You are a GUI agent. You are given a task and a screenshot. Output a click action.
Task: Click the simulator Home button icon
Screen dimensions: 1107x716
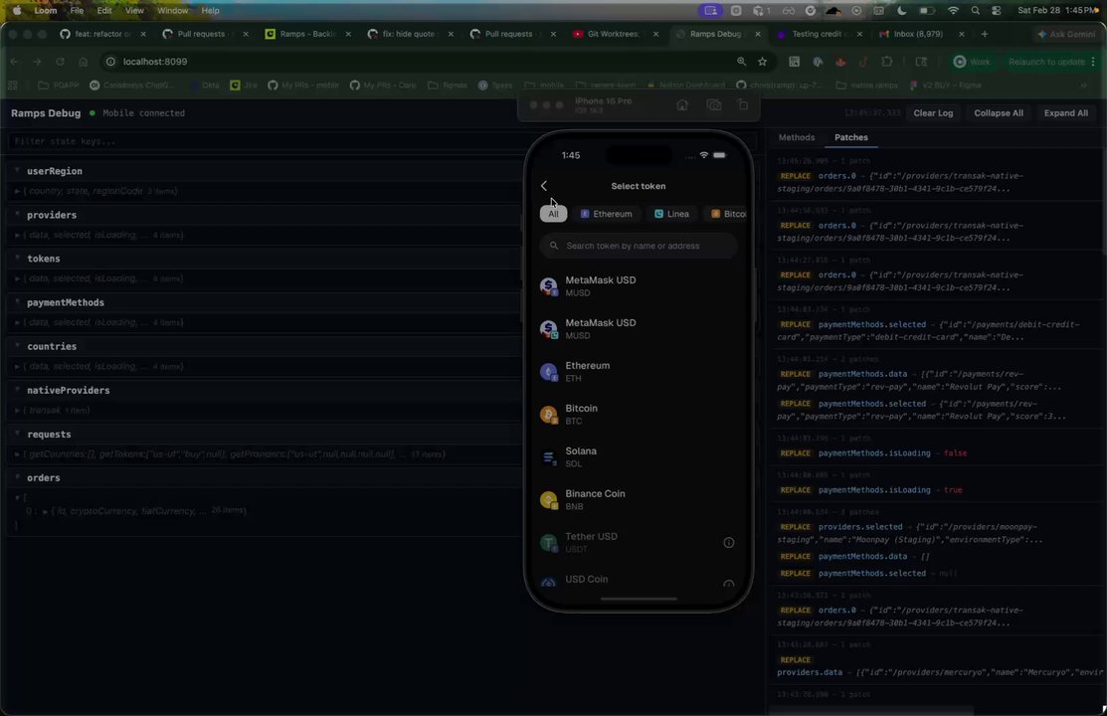click(682, 105)
